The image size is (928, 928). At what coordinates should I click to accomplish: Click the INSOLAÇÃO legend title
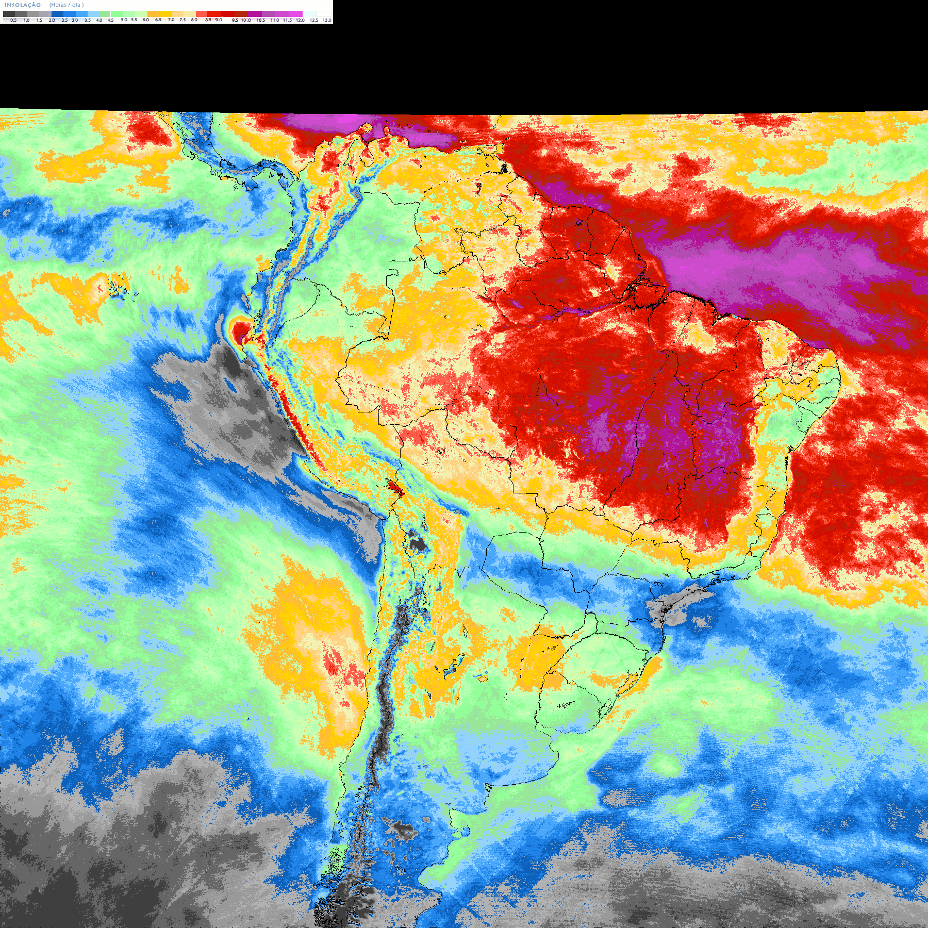tap(23, 5)
